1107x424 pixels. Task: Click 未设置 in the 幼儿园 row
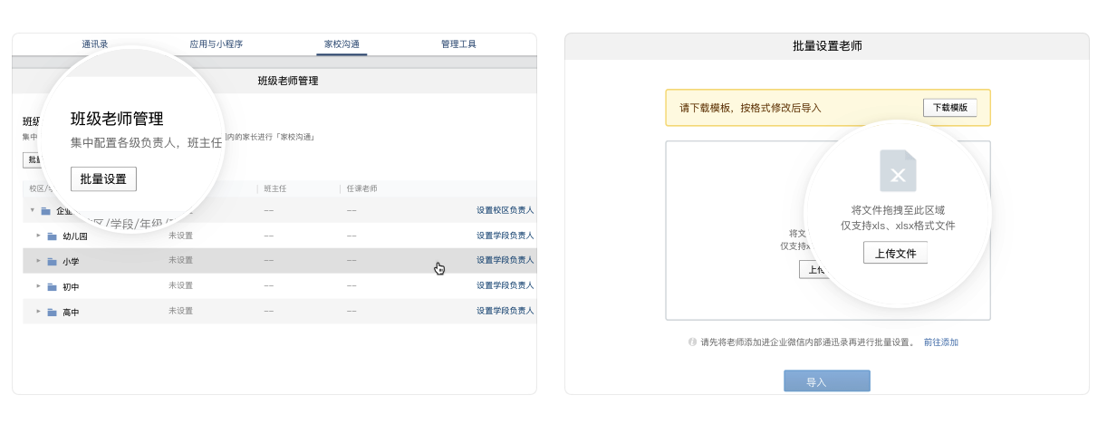coord(180,236)
